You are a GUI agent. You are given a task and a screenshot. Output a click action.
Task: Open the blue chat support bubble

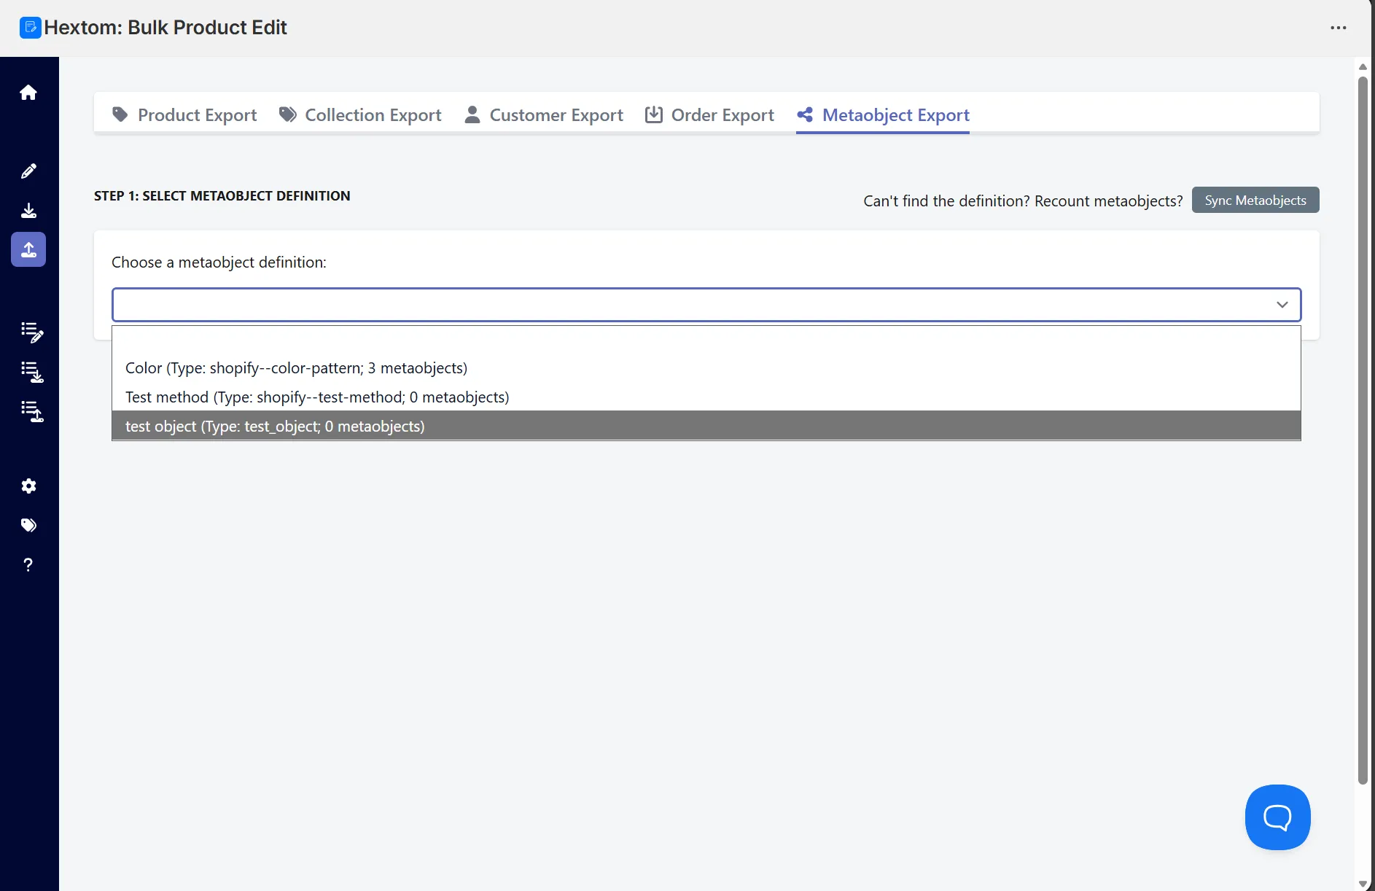[1277, 817]
